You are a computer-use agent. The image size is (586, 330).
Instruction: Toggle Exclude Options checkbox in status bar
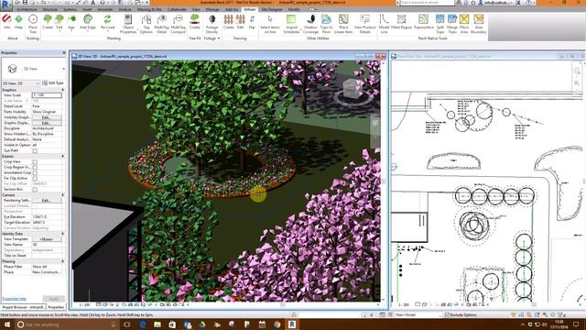[447, 315]
